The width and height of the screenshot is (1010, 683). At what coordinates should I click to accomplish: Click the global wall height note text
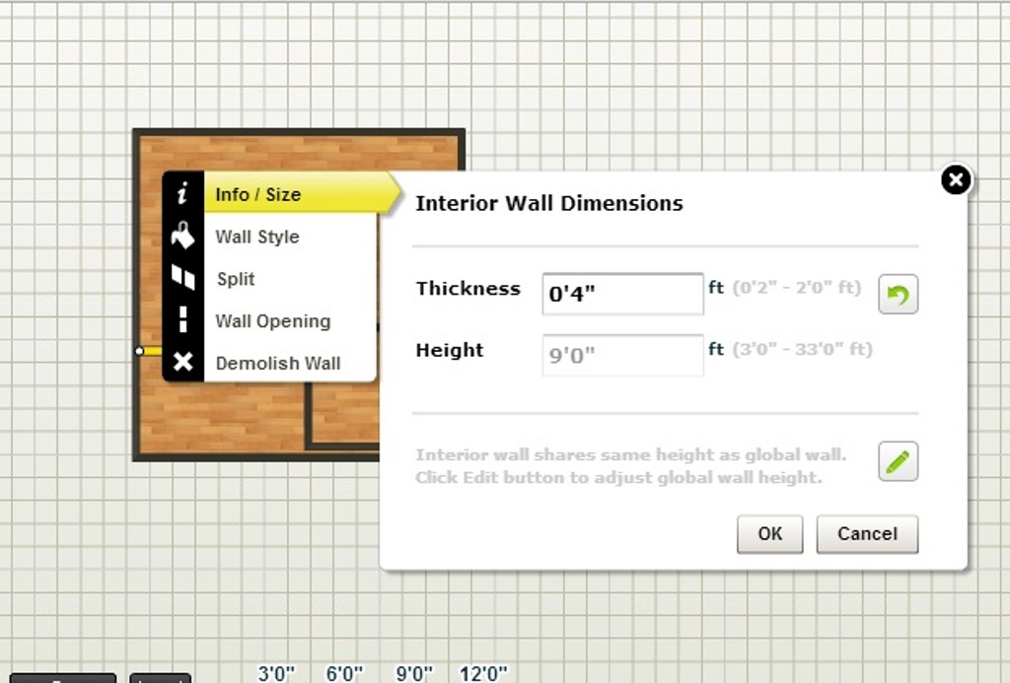pyautogui.click(x=630, y=466)
